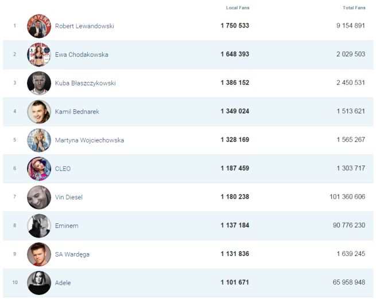Select Eminem's black-and-white avatar
This screenshot has width=376, height=299.
[39, 226]
